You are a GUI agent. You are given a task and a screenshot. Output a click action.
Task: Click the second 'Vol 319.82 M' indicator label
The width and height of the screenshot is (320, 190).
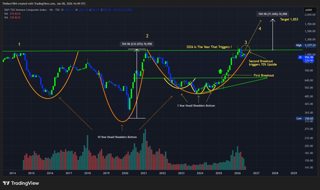(x=12, y=18)
